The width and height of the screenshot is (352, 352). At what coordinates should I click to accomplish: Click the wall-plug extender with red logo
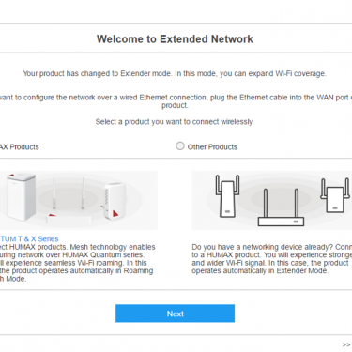click(113, 201)
